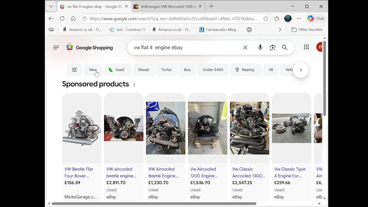Viewport: 368px width, 207px height.
Task: Start voice search microphone
Action: (x=260, y=47)
